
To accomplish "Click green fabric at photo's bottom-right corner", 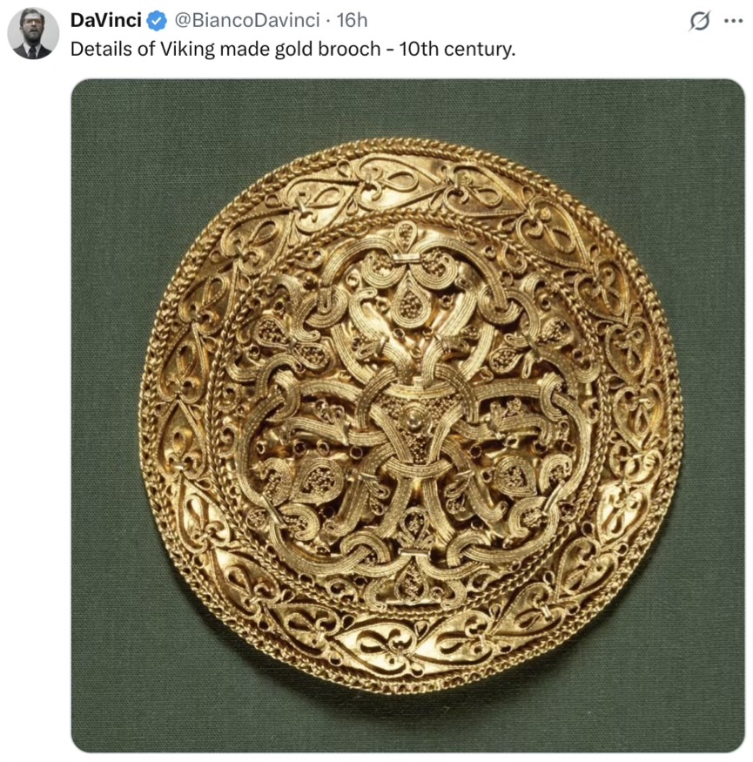I will point(724,733).
